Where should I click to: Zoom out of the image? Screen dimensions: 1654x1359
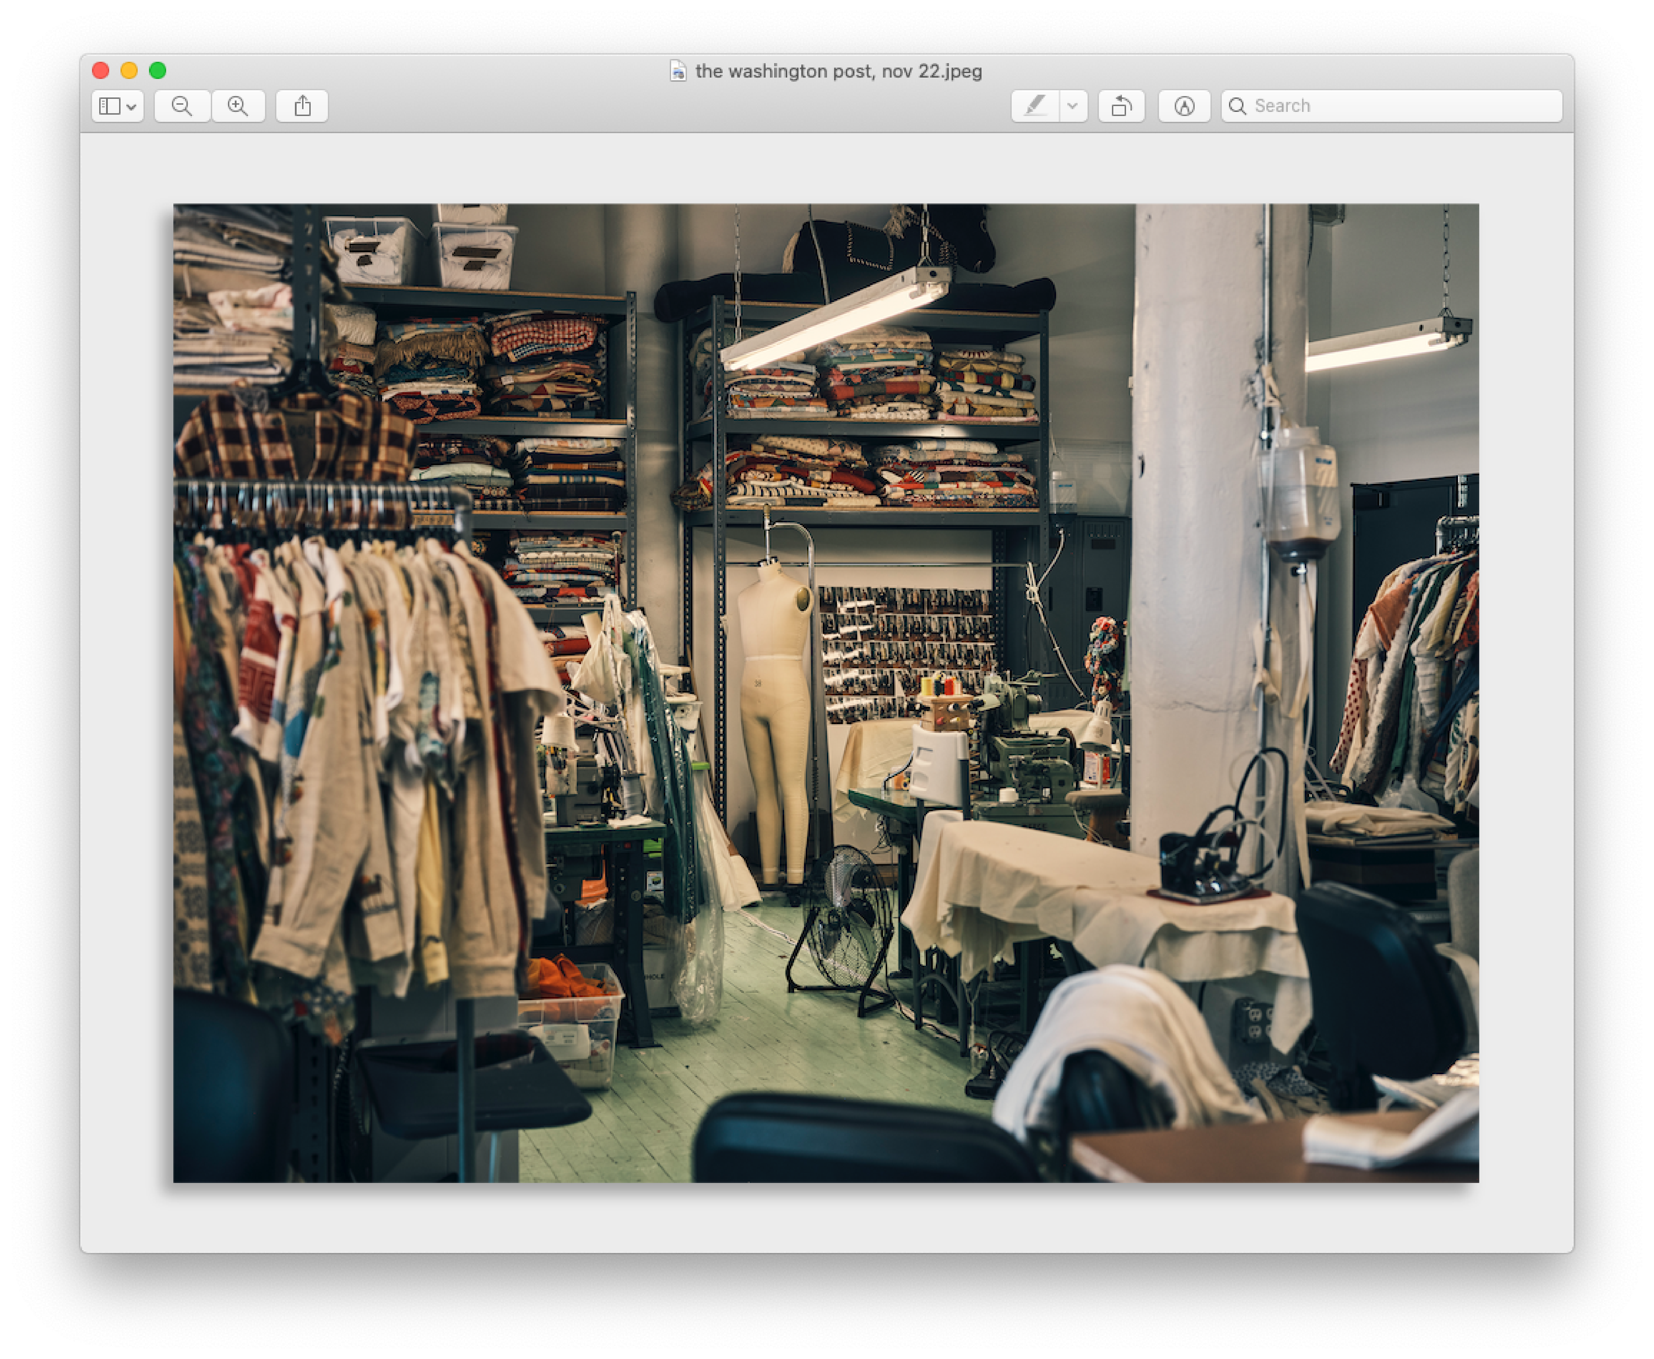click(x=182, y=106)
